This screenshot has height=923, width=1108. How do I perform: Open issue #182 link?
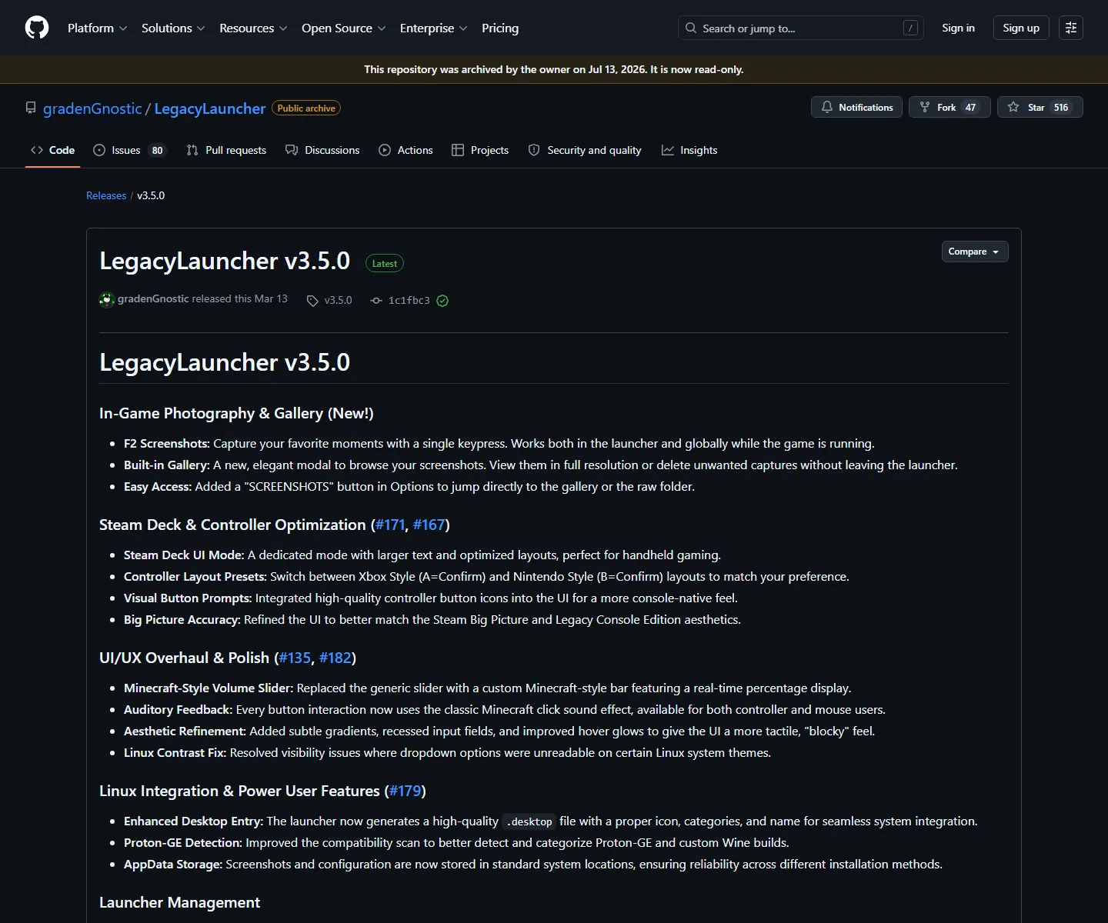[x=335, y=658]
